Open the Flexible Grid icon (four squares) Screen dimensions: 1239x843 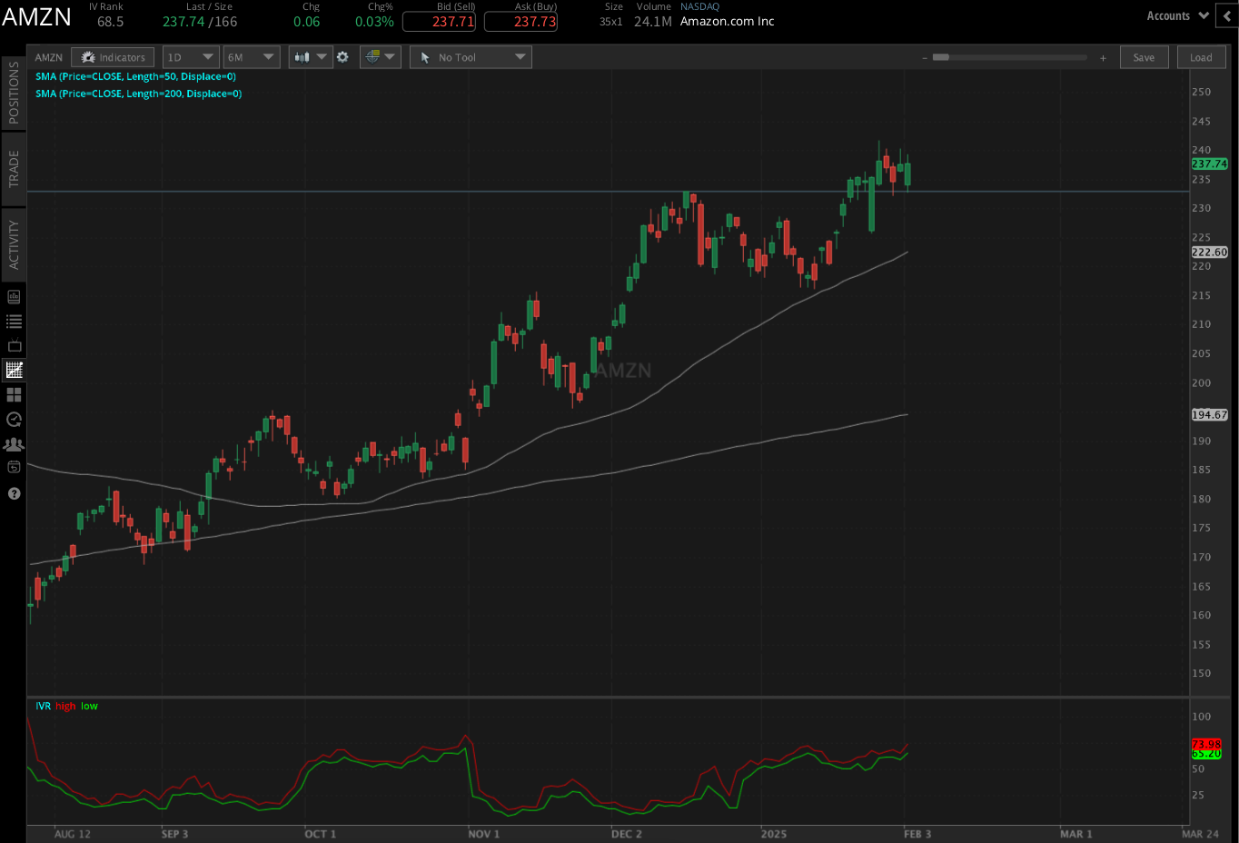[x=14, y=394]
